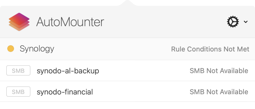The image size is (255, 109).
Task: Click empty area below synodo-financial row
Action: [x=127, y=105]
